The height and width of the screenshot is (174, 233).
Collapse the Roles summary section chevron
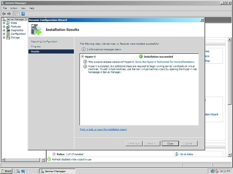point(54,154)
